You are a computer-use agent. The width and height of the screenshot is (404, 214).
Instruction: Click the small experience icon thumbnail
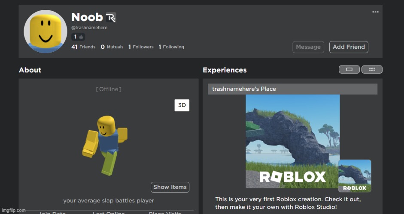coord(355,176)
